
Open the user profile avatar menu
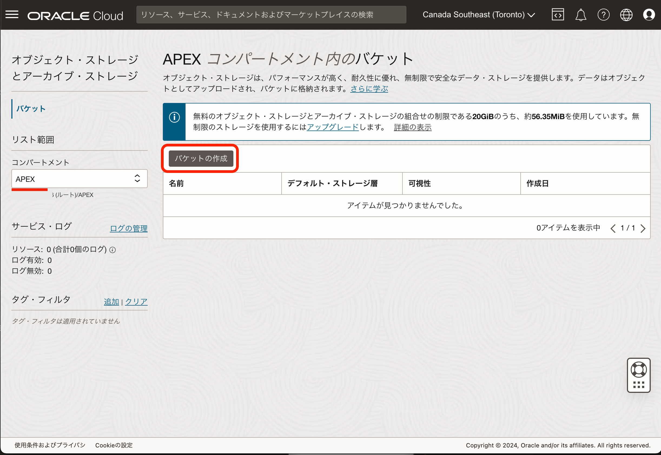tap(649, 15)
